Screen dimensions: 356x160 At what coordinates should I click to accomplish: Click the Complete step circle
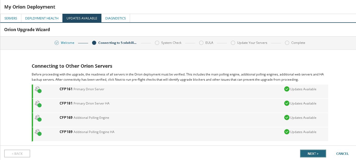tap(287, 43)
